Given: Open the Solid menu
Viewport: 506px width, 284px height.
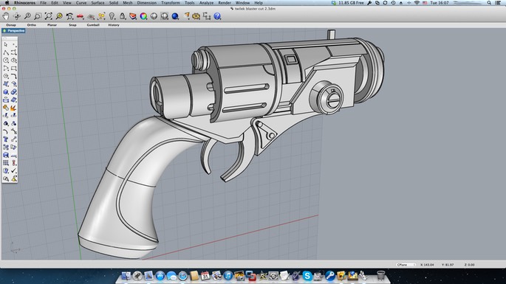Looking at the screenshot, I should [x=114, y=2].
